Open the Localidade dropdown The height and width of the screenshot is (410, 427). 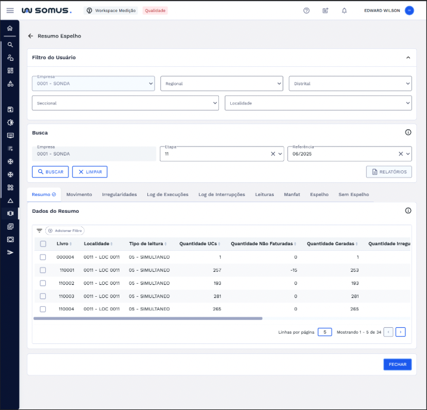pyautogui.click(x=318, y=103)
